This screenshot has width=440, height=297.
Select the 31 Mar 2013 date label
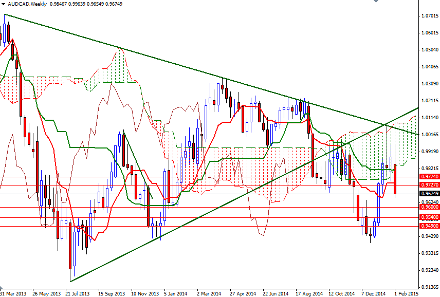coord(12,291)
